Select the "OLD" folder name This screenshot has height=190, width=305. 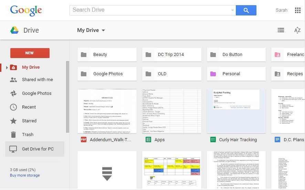click(x=162, y=74)
